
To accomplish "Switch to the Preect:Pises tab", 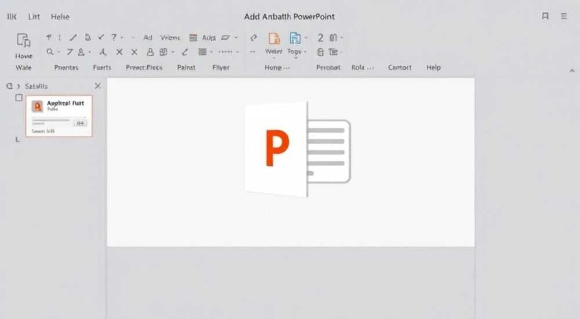I will coord(144,67).
